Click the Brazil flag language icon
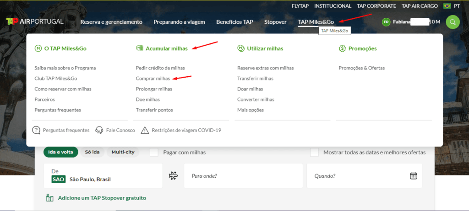 coord(447,6)
